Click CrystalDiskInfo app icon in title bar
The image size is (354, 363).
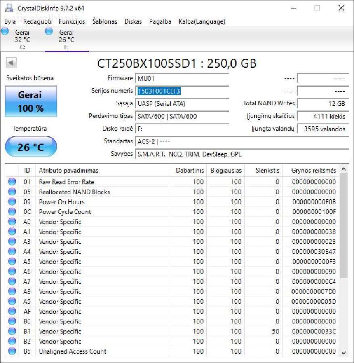pyautogui.click(x=9, y=8)
